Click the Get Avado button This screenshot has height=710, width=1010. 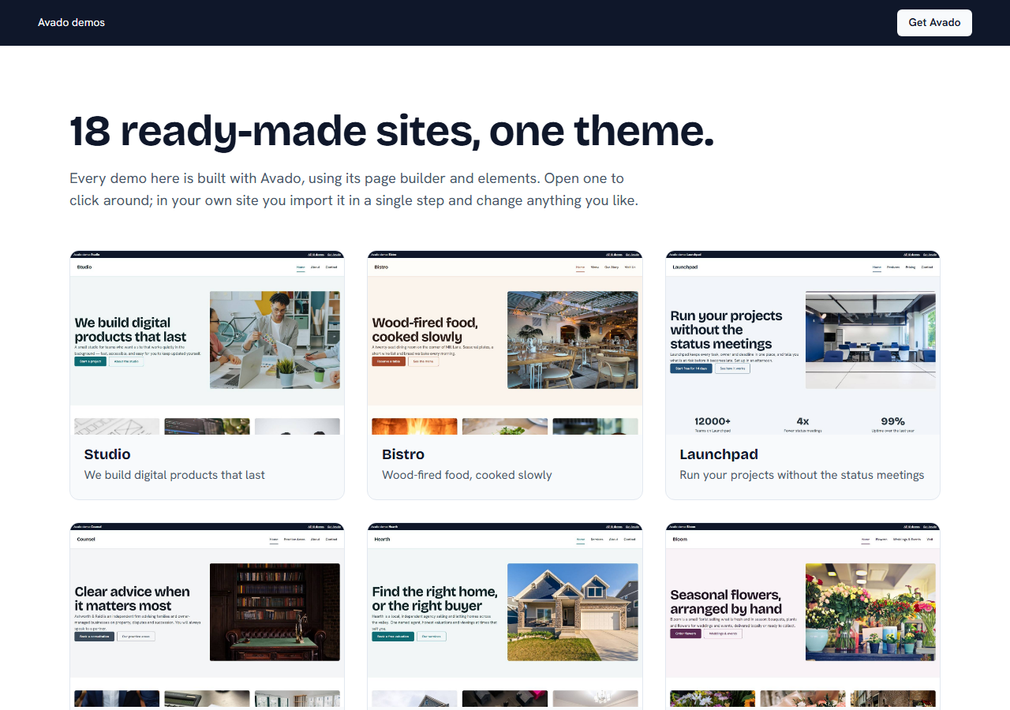pyautogui.click(x=934, y=23)
